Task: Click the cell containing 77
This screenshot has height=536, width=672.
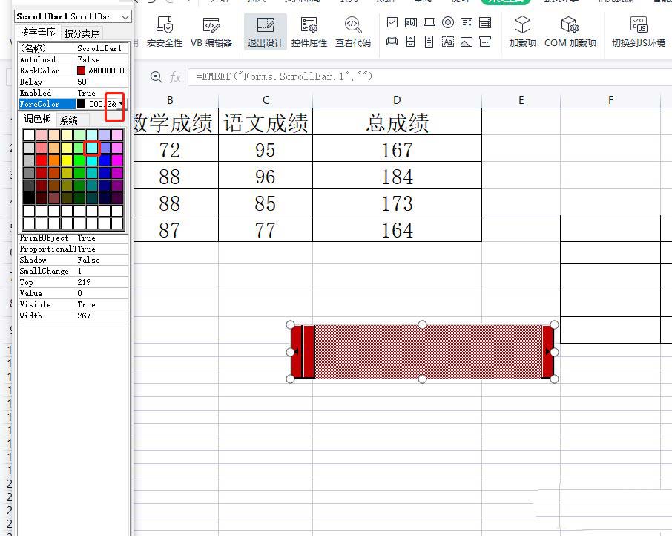Action: (266, 229)
